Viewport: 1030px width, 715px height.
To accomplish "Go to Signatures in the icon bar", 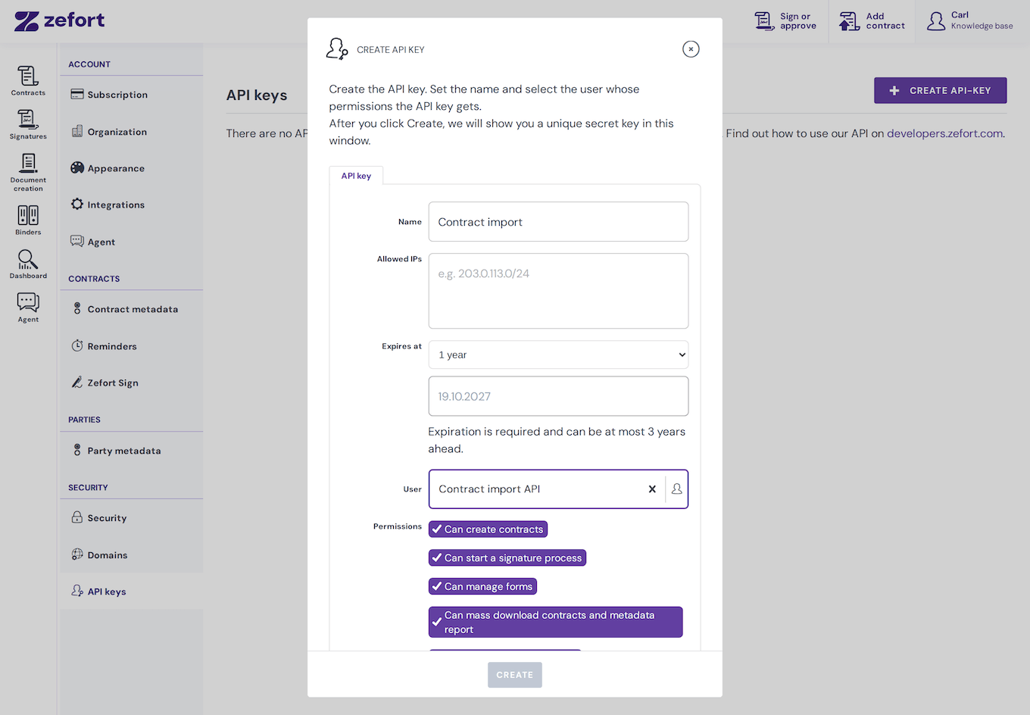I will pyautogui.click(x=28, y=124).
